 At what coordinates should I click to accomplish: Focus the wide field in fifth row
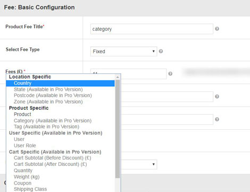[x=167, y=120]
